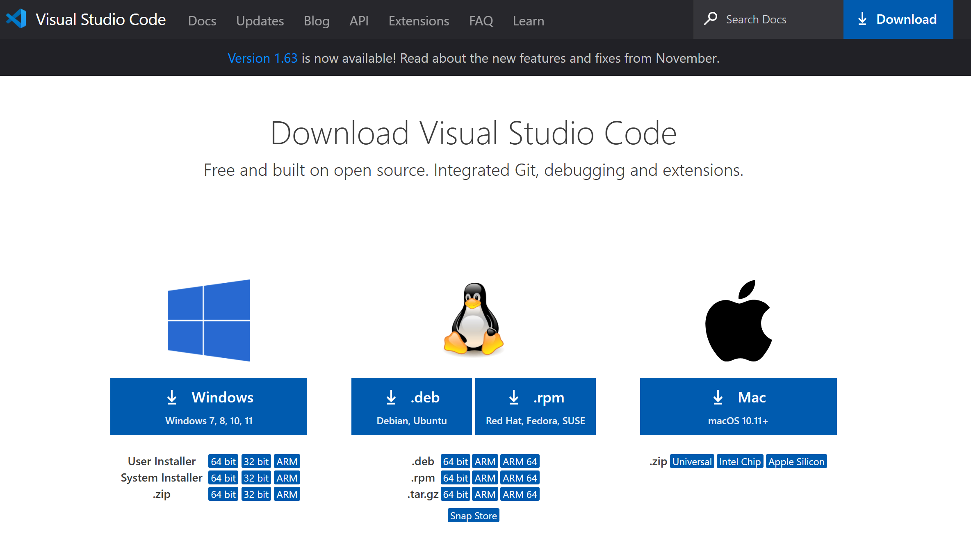Get Windows System Installer 32 bit
Viewport: 971px width, 550px height.
click(x=256, y=478)
